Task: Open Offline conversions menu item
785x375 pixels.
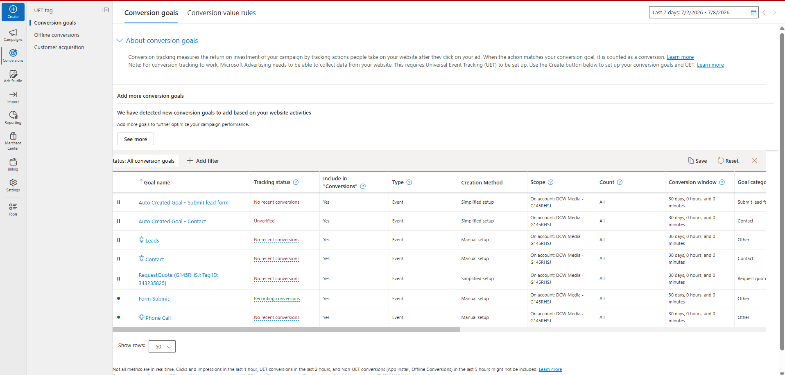Action: click(x=57, y=35)
